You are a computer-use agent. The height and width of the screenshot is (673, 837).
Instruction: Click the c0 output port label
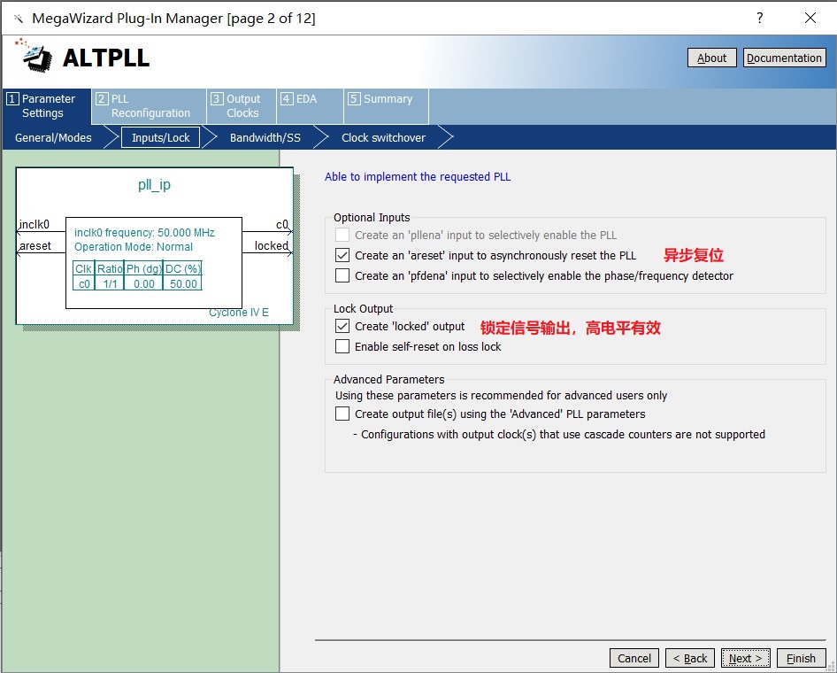282,224
